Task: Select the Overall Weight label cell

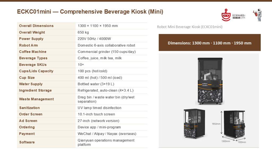Action: 46,32
